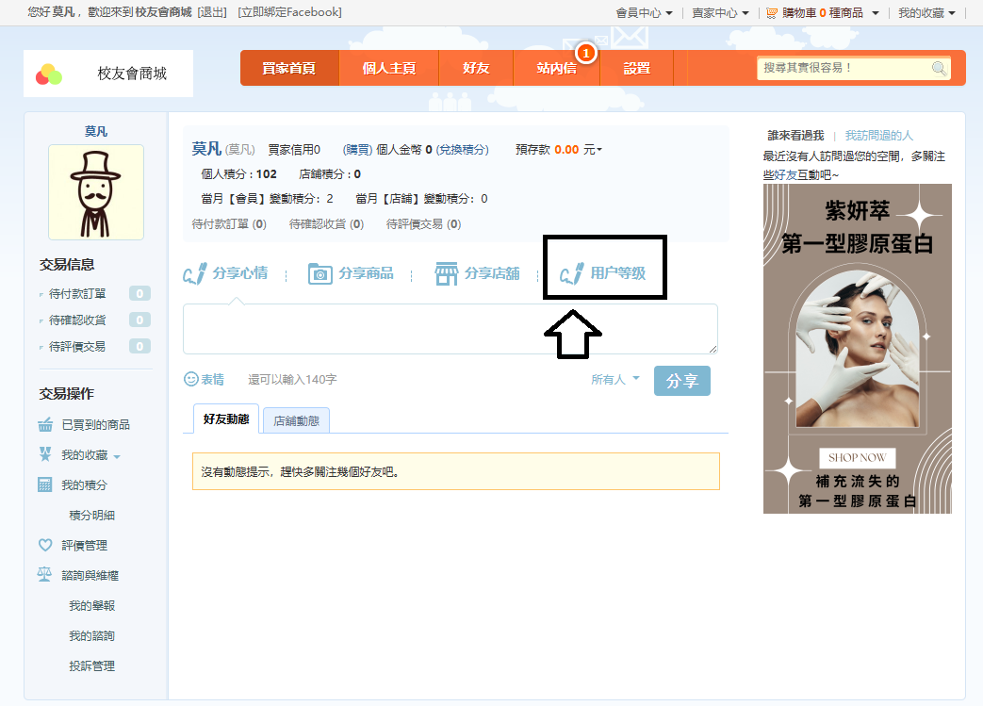Select the 分享店鋪 store icon
The width and height of the screenshot is (983, 706).
446,273
